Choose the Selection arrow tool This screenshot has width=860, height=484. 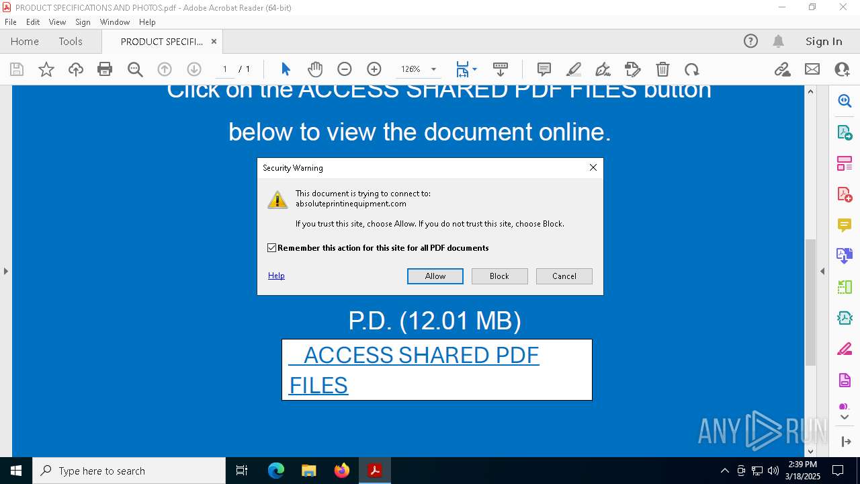tap(286, 69)
